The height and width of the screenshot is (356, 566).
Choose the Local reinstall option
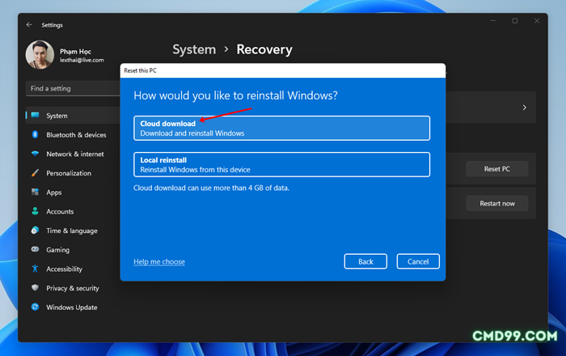pos(281,164)
